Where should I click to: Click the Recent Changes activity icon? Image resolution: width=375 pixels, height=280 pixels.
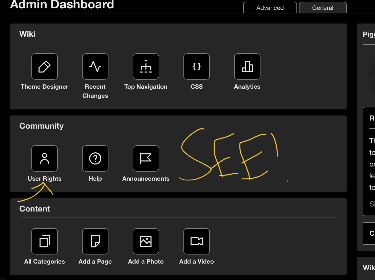pyautogui.click(x=95, y=66)
